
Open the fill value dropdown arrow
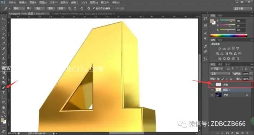(251, 79)
